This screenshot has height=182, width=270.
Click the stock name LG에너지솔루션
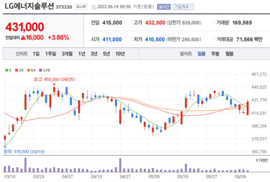pyautogui.click(x=29, y=7)
